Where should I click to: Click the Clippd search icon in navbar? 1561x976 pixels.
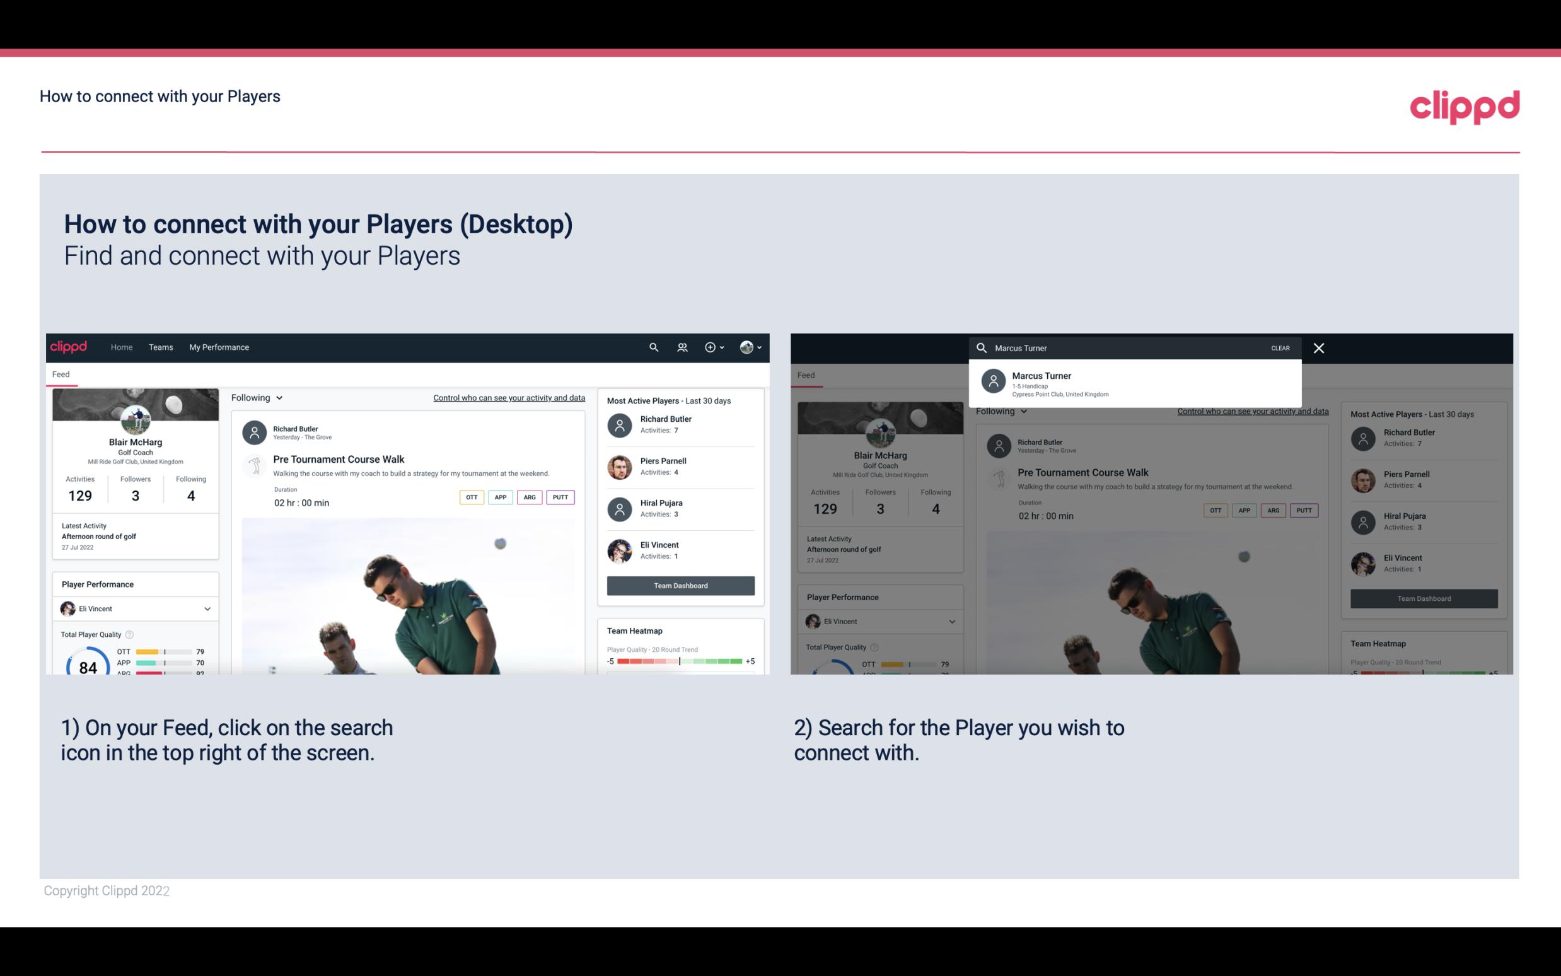click(x=651, y=346)
